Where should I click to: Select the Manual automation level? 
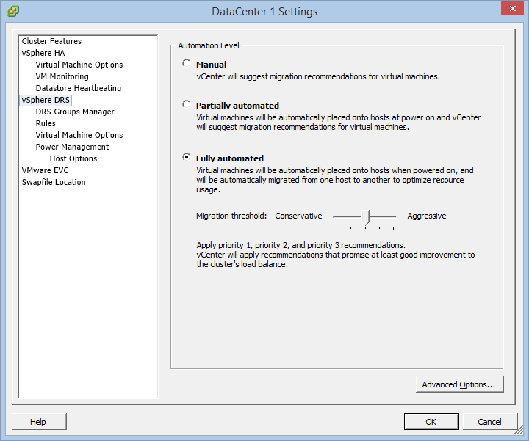click(186, 63)
